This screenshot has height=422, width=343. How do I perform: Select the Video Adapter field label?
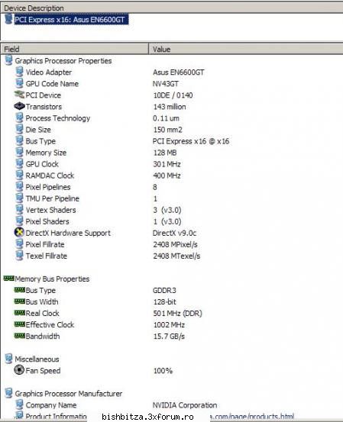click(x=49, y=72)
